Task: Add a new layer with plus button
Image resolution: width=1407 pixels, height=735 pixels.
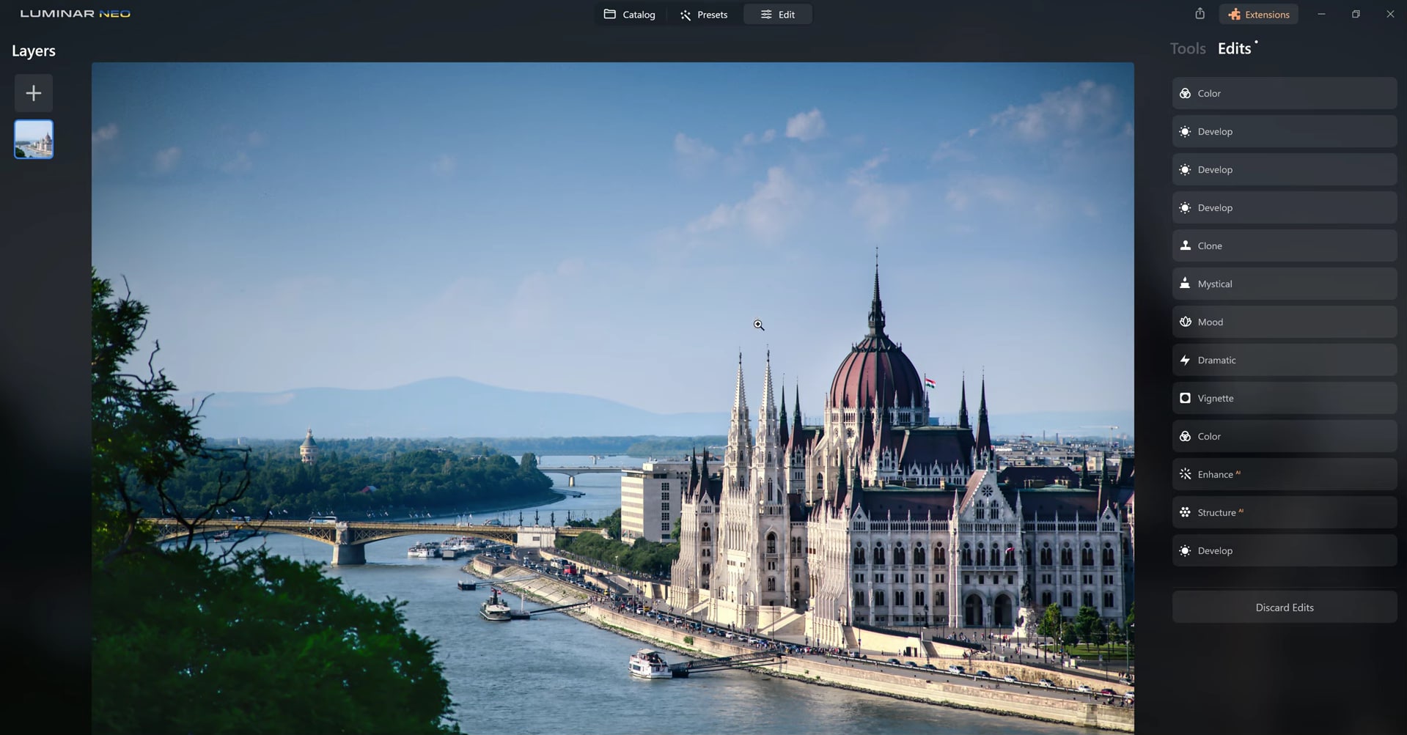Action: click(34, 93)
